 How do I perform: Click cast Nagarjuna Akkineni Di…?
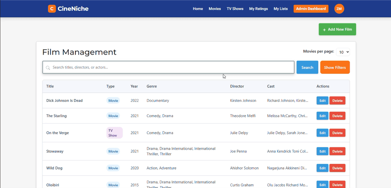point(288,168)
